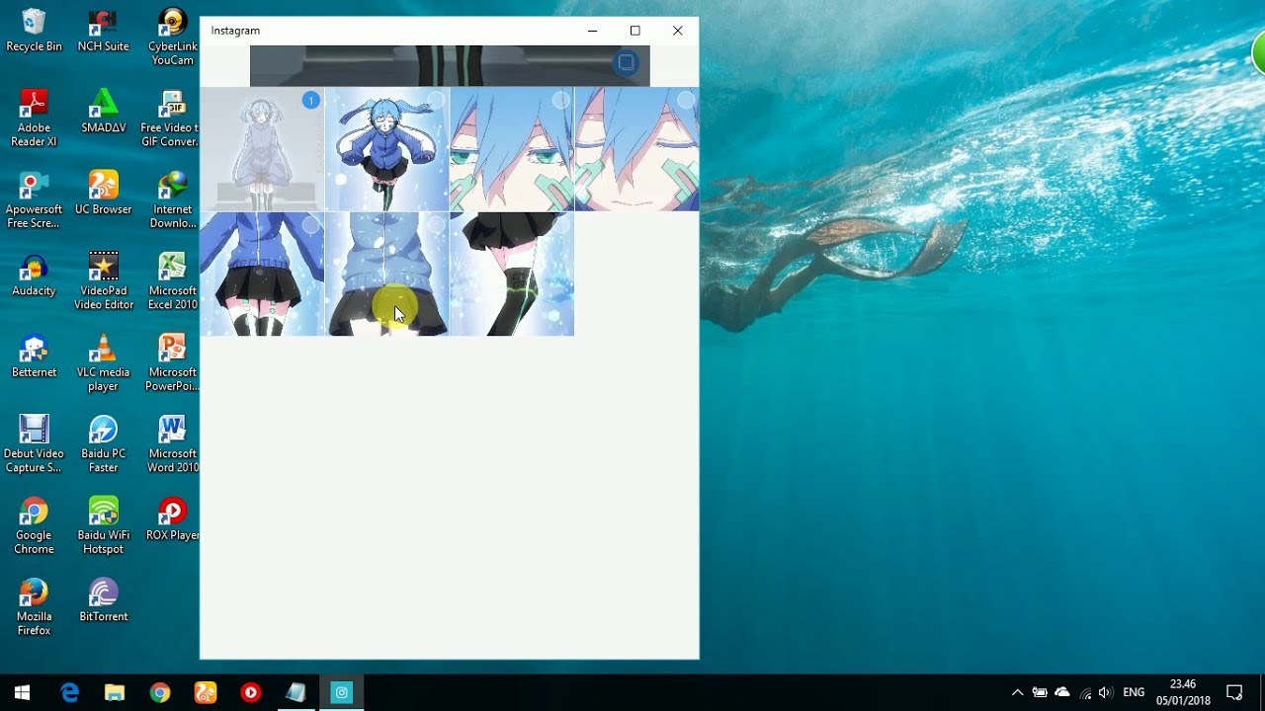Launch the Baidu WiFi Hotspot icon
The height and width of the screenshot is (711, 1265).
point(103,525)
